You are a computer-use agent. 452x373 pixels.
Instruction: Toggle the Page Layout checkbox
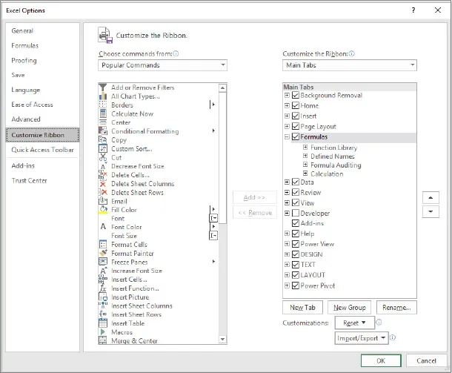pos(296,127)
